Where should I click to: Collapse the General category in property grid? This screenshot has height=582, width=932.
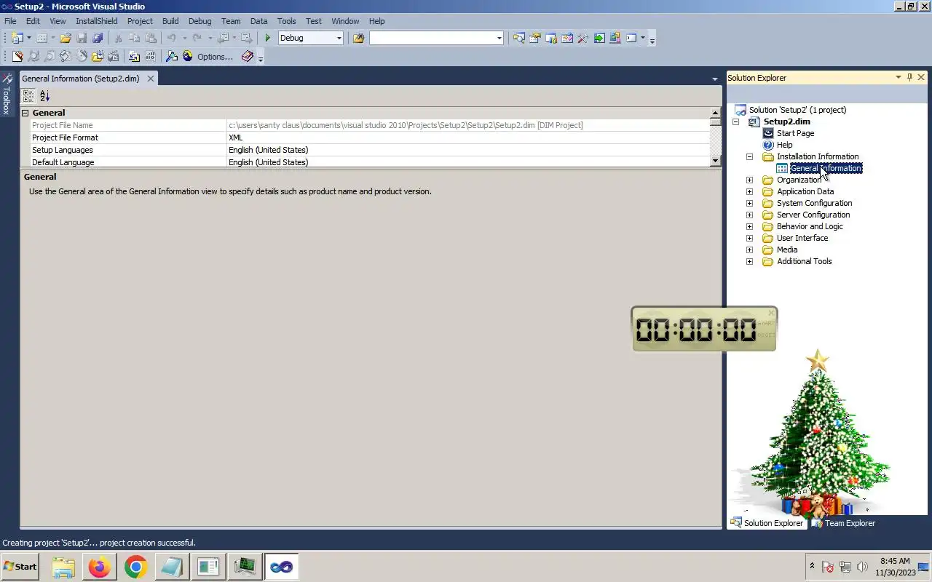click(x=25, y=113)
